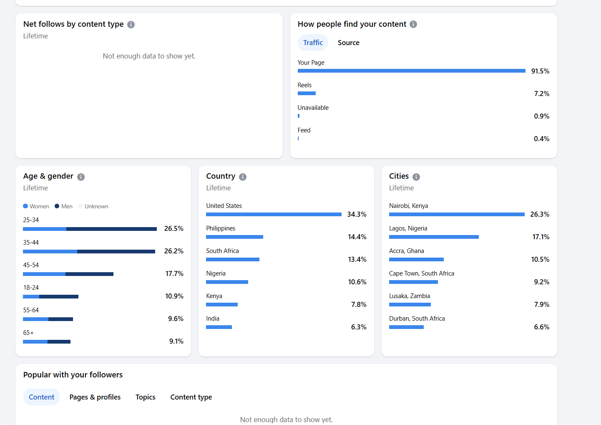Open the Content type tab
The width and height of the screenshot is (601, 425).
tap(191, 397)
